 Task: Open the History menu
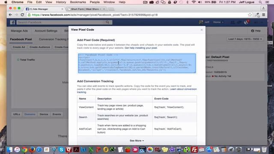tap(61, 2)
